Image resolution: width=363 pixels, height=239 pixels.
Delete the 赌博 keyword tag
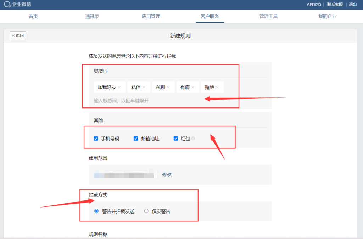point(217,87)
